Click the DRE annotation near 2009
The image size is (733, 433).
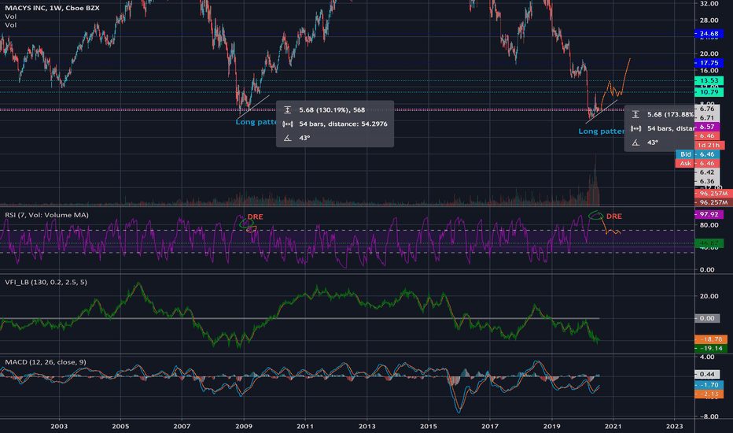point(256,216)
